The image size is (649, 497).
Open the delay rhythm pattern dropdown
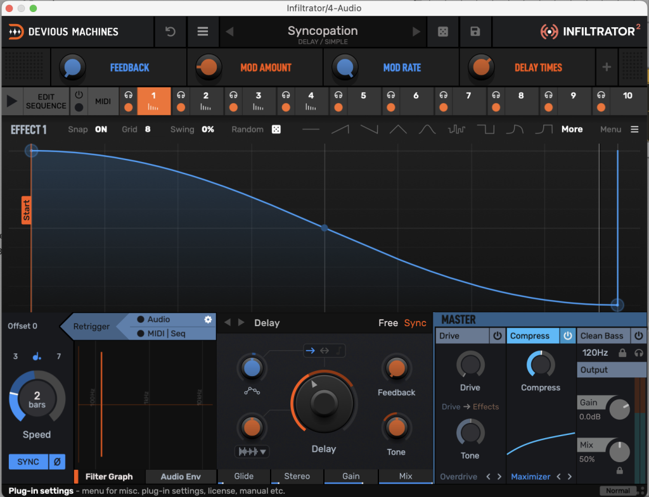[x=252, y=451]
